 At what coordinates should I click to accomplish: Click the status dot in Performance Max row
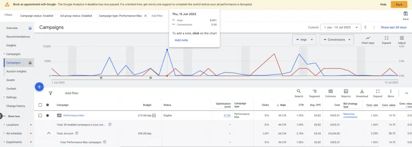point(47,116)
